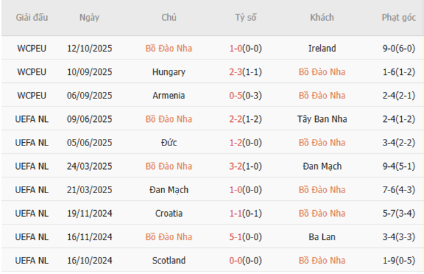Select the 9-4(5-1) corner kick result
This screenshot has height=274, width=424.
pyautogui.click(x=399, y=166)
